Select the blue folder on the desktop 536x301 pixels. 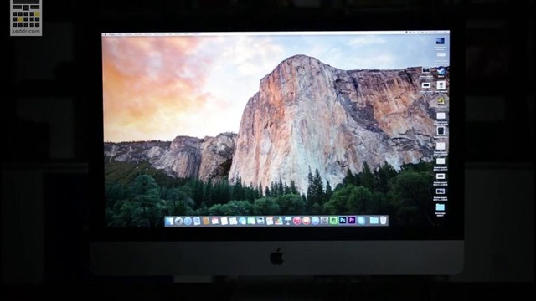tap(440, 207)
